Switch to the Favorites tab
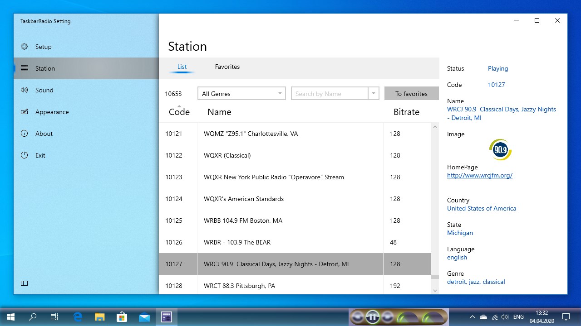Viewport: 581px width, 326px height. click(x=227, y=67)
